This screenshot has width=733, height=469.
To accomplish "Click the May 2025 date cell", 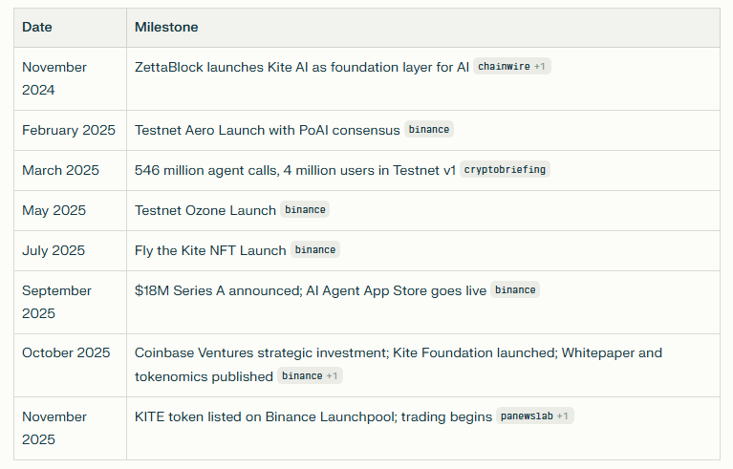I will click(x=54, y=210).
